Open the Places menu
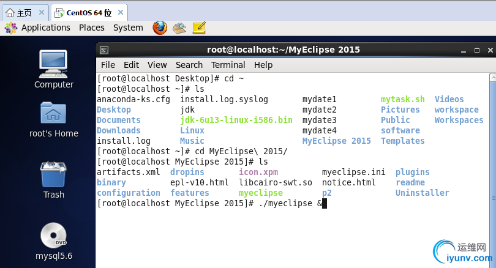The height and width of the screenshot is (268, 496). point(91,28)
